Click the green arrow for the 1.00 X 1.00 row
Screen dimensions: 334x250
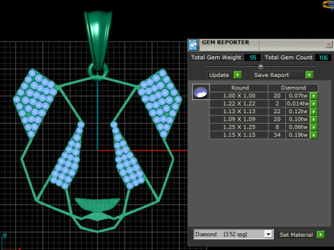[x=314, y=96]
